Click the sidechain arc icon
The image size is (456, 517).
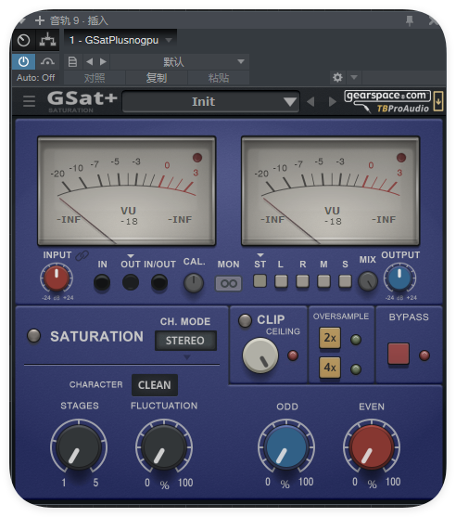(x=47, y=61)
